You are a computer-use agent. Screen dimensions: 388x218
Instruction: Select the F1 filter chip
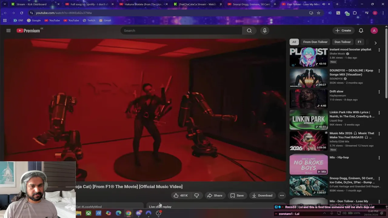tap(360, 42)
